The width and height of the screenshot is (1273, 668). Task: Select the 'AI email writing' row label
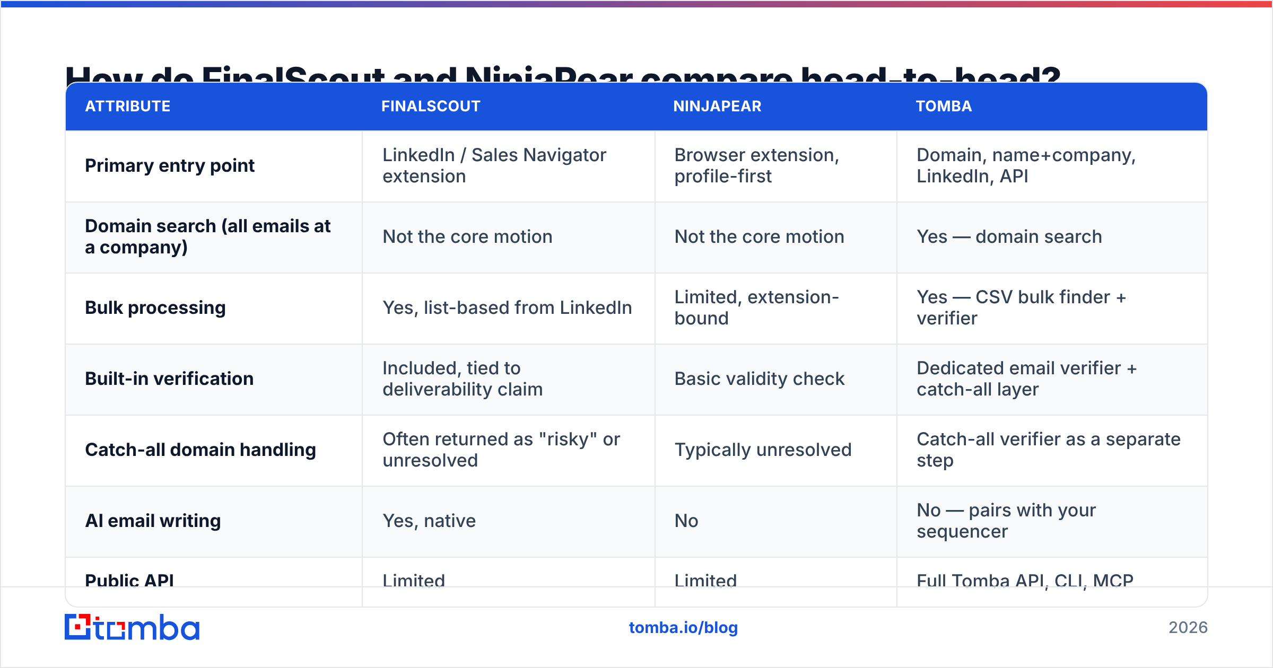coord(153,521)
